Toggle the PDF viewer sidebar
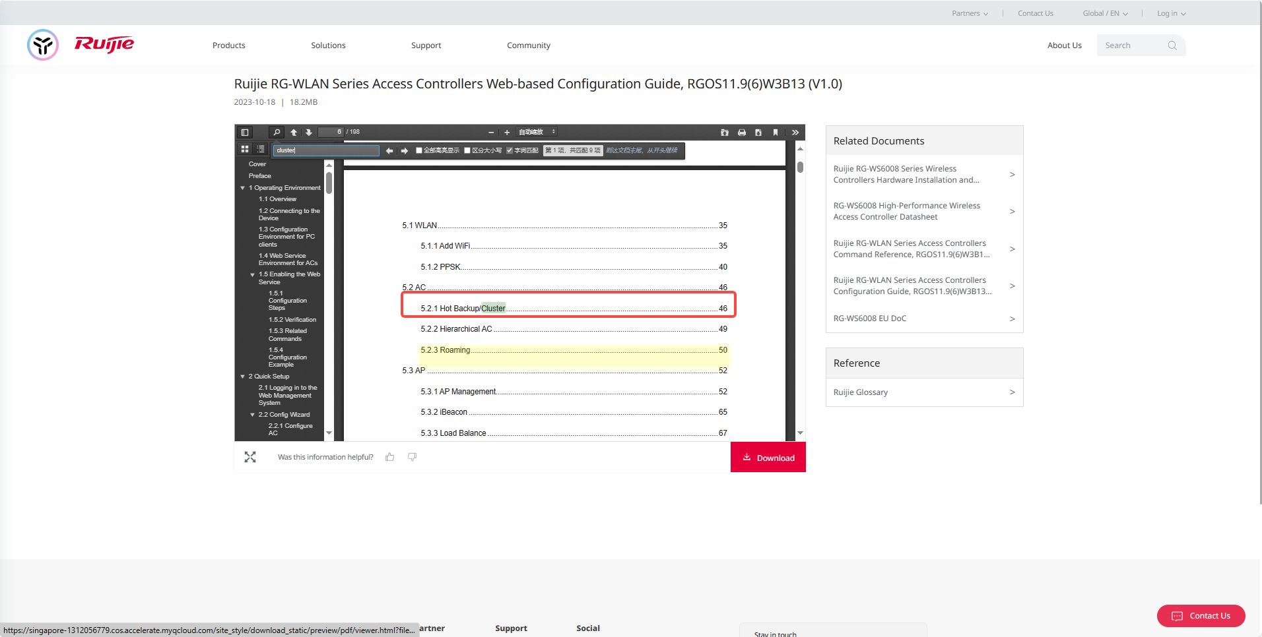 coord(245,133)
